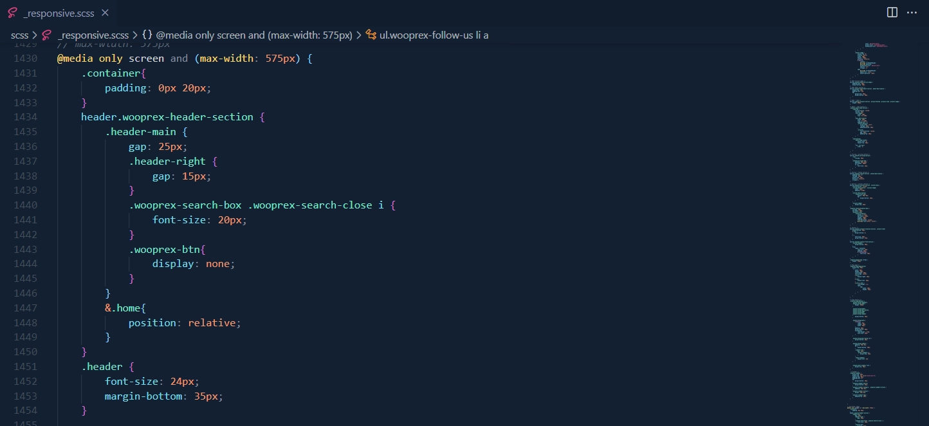Open the ul.wooprex-follow-us li a breadcrumb
This screenshot has width=929, height=426.
[434, 35]
